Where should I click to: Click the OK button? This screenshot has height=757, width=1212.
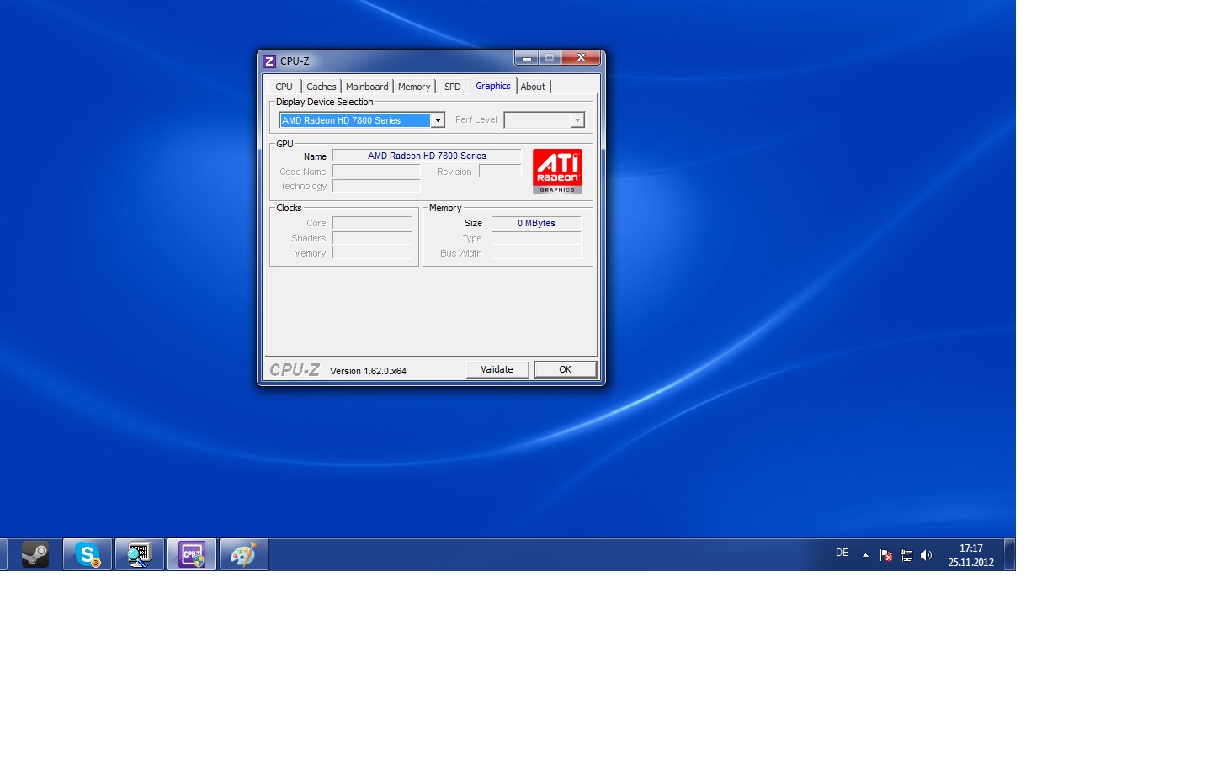point(566,369)
